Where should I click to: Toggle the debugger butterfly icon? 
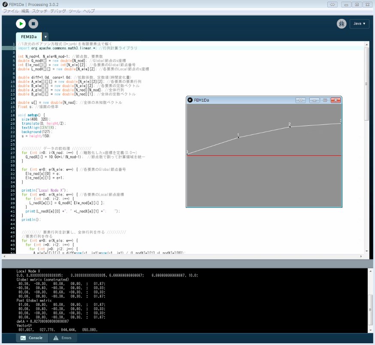click(342, 24)
